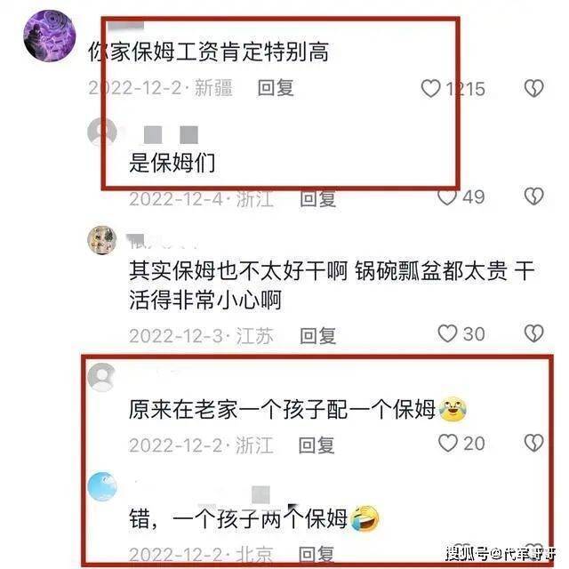Like the 江苏 comment with 30 likes
This screenshot has height=569, width=569.
pos(447,333)
